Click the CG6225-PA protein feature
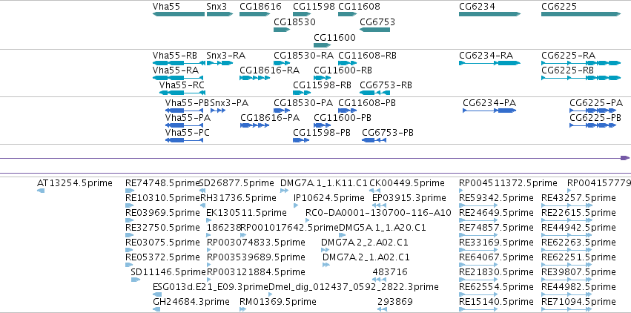The height and width of the screenshot is (313, 631). (x=593, y=111)
